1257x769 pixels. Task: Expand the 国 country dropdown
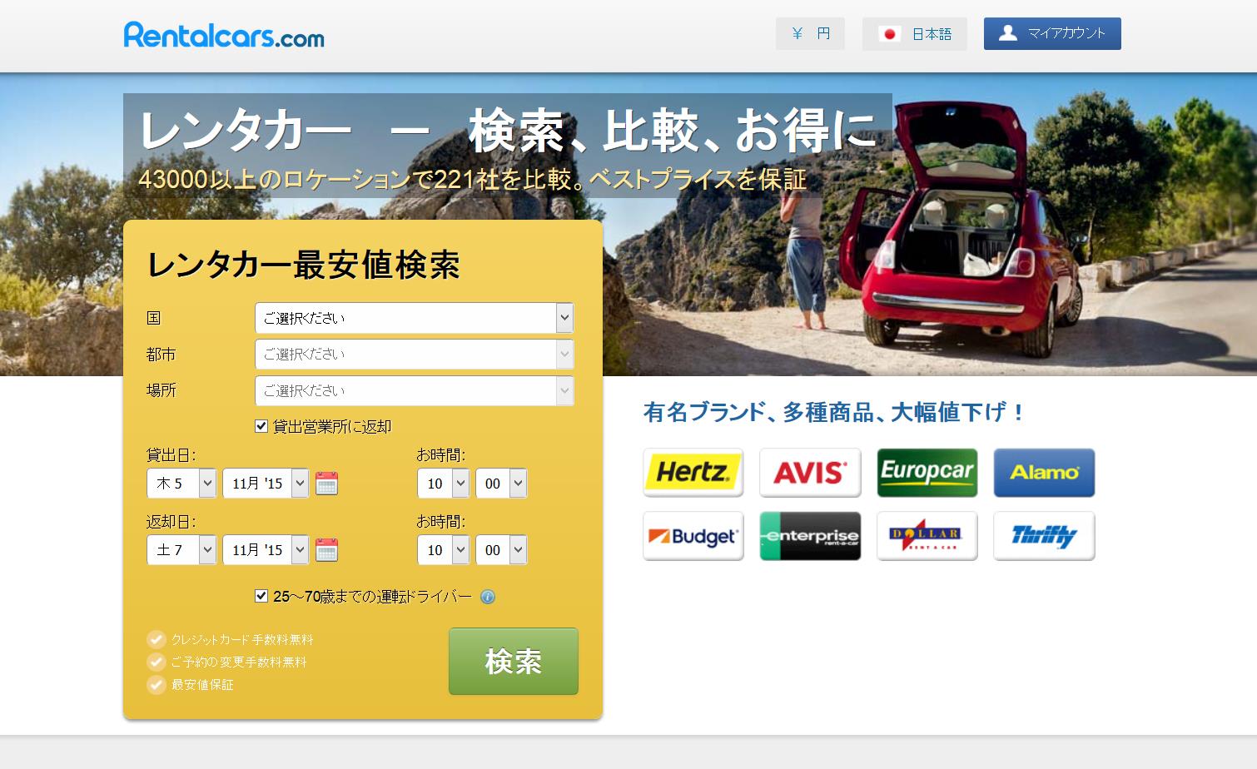click(414, 318)
